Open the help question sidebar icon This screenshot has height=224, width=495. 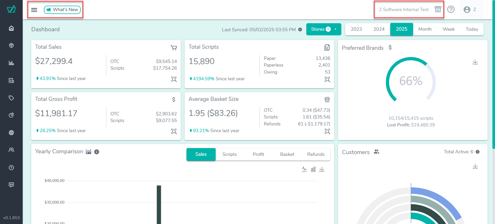(11, 167)
